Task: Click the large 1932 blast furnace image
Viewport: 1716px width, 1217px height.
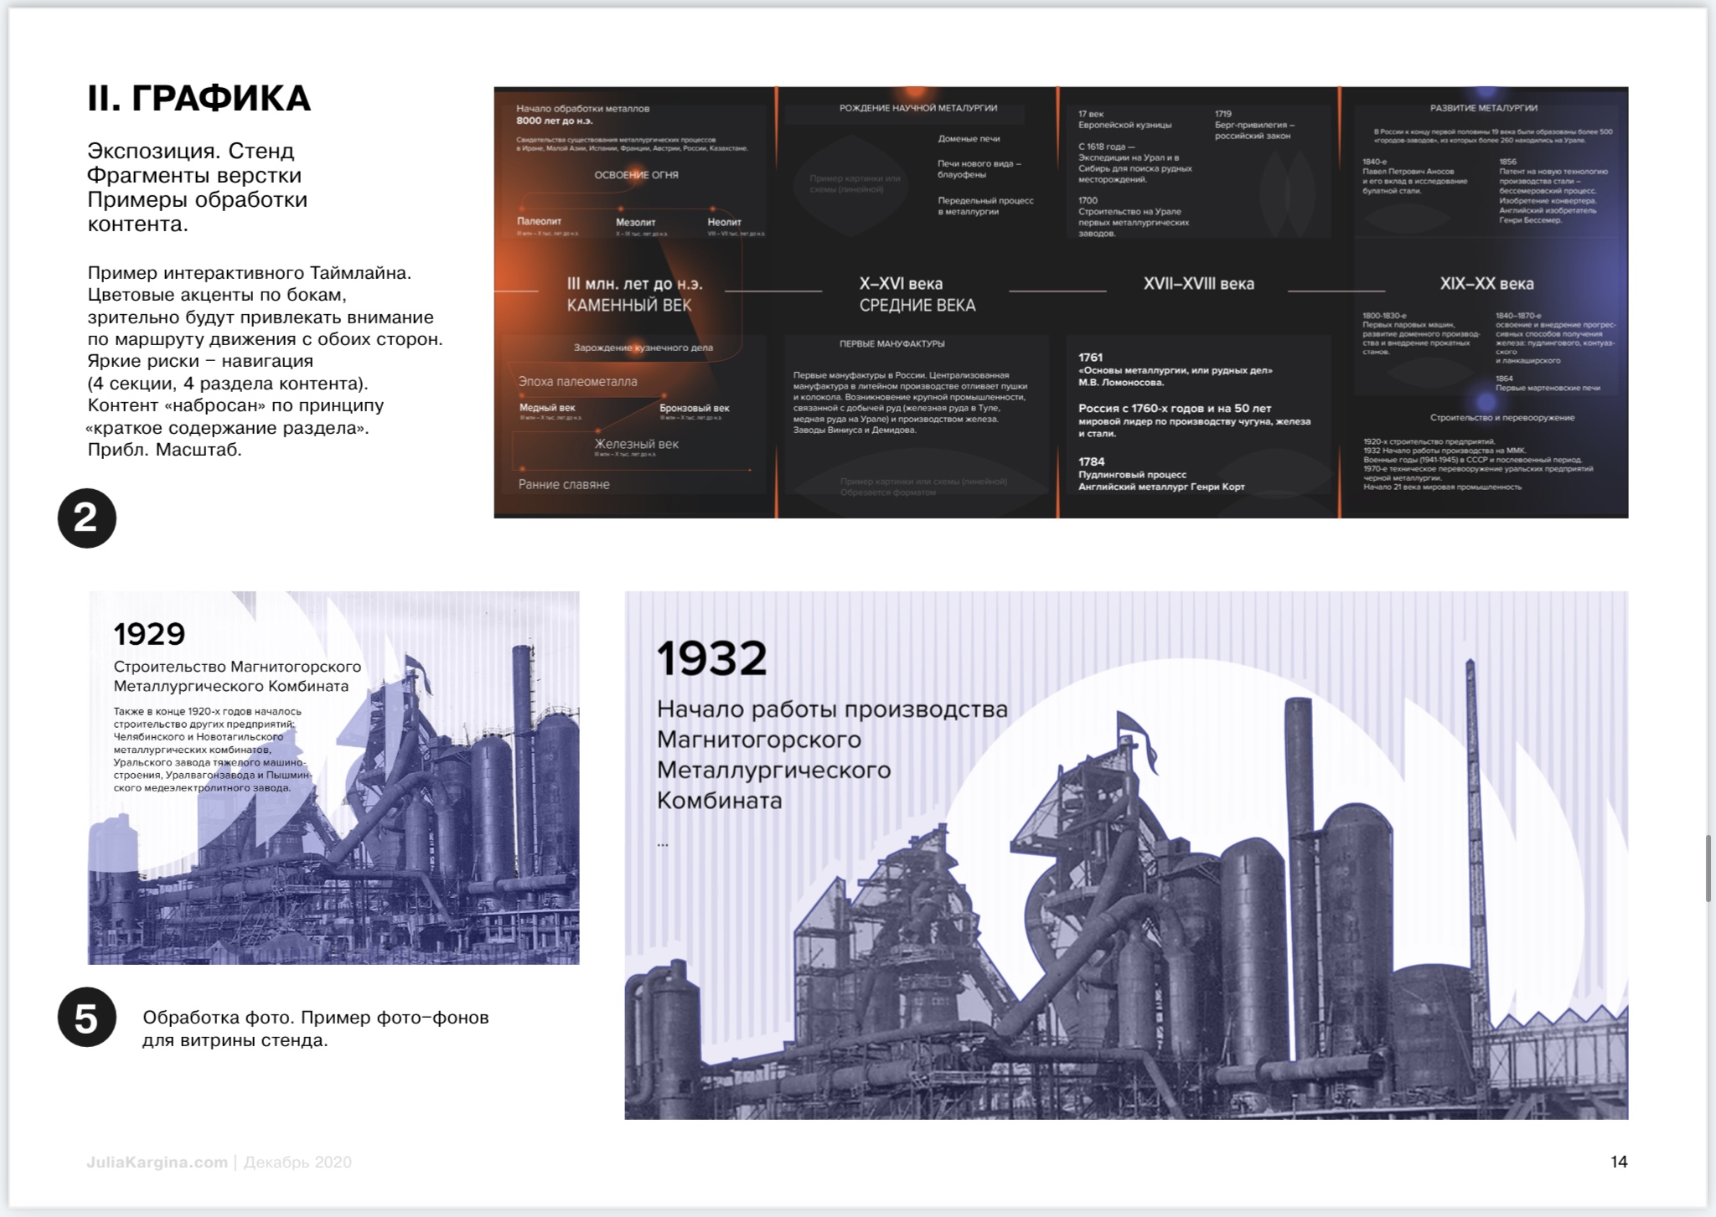Action: pos(1126,855)
